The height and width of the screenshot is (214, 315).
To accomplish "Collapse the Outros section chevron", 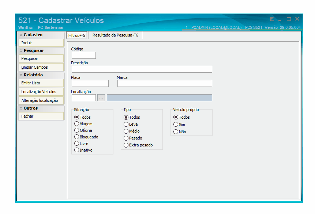I will tap(21, 108).
